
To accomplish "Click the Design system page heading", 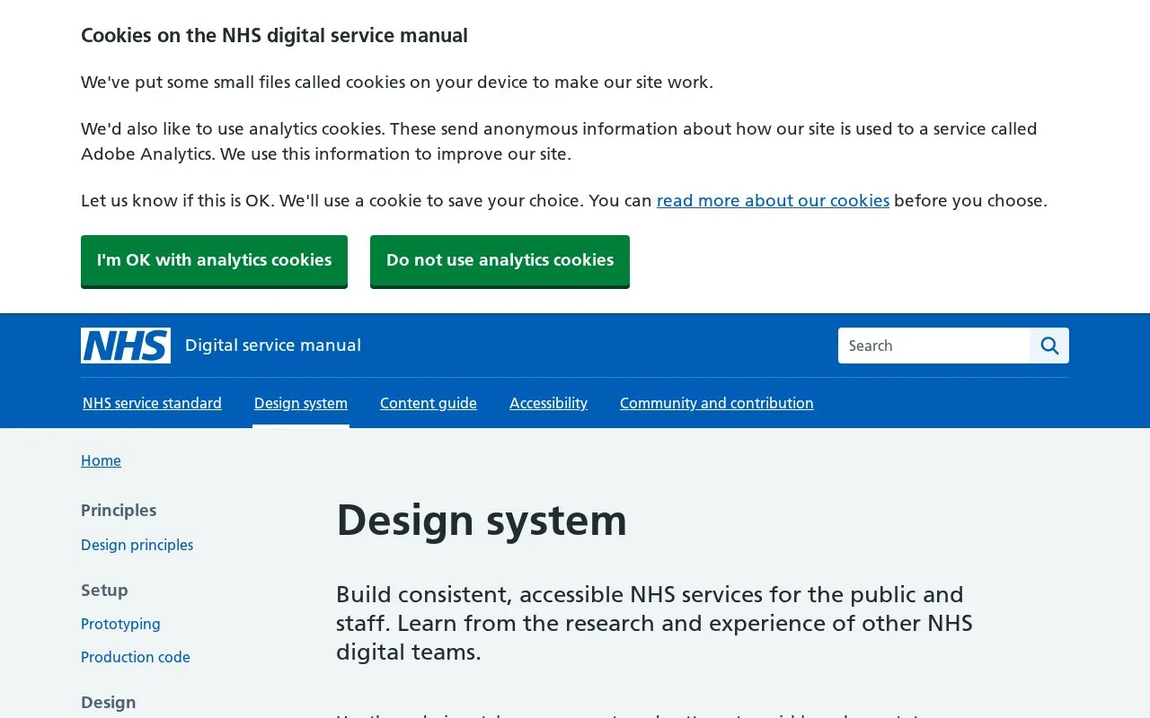I will (482, 521).
